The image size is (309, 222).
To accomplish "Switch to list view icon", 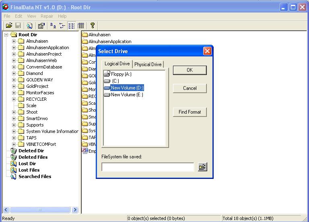I will (x=72, y=26).
